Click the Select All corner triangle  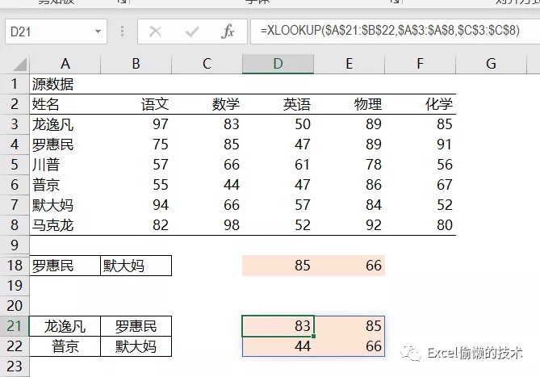pos(20,65)
